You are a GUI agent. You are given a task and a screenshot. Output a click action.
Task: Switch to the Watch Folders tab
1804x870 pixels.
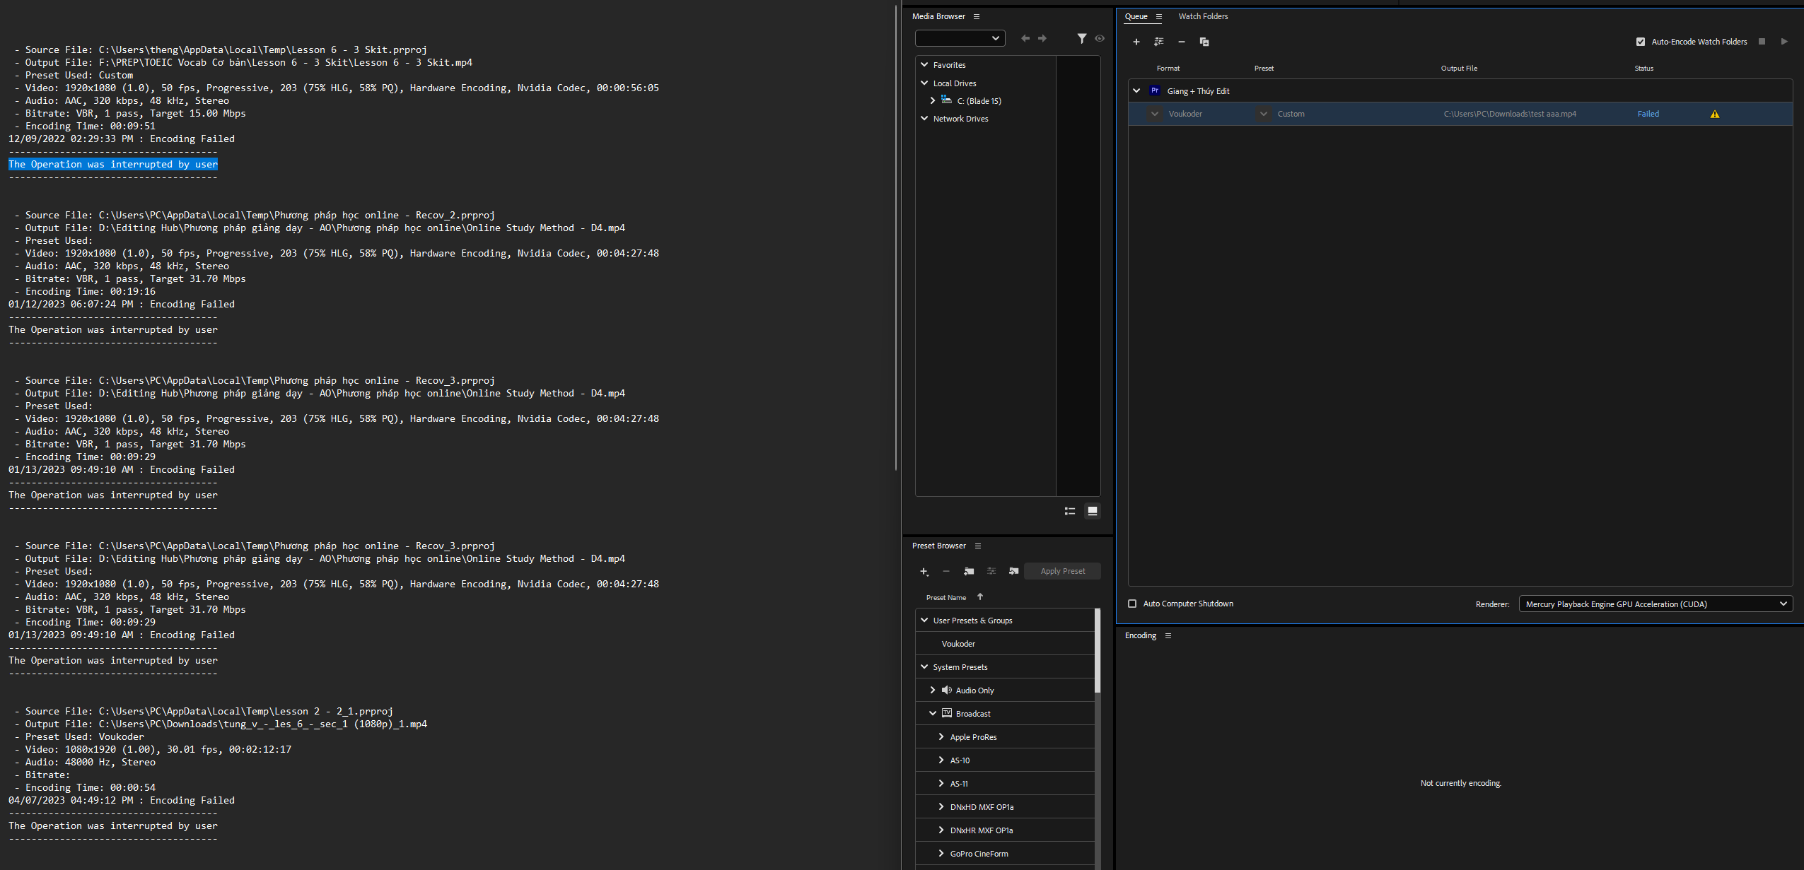click(1202, 16)
